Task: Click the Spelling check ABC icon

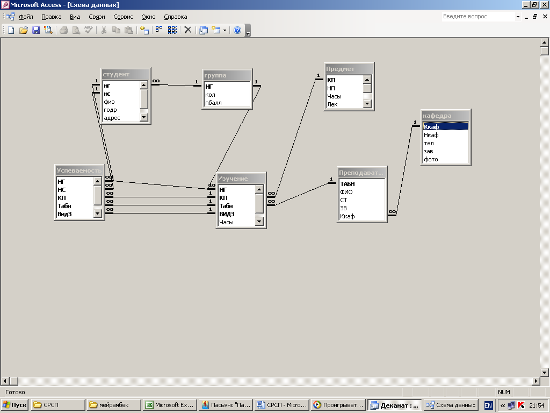Action: pos(89,30)
